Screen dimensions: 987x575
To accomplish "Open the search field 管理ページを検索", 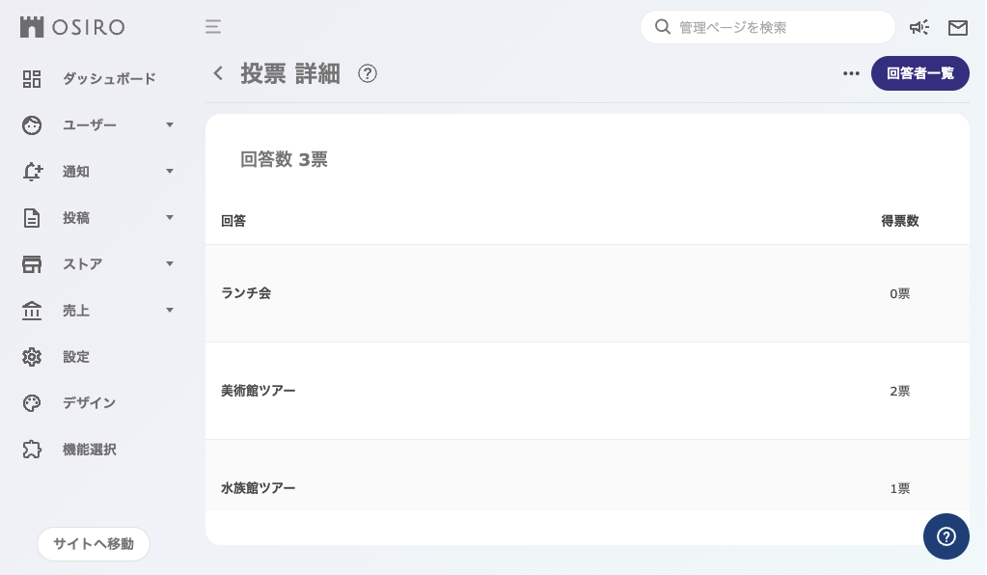I will click(768, 27).
